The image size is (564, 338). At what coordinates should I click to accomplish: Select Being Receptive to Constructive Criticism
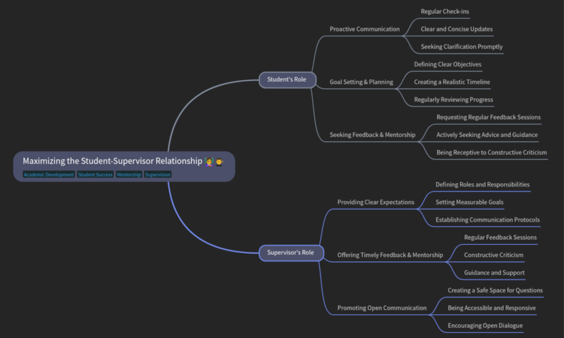(491, 152)
